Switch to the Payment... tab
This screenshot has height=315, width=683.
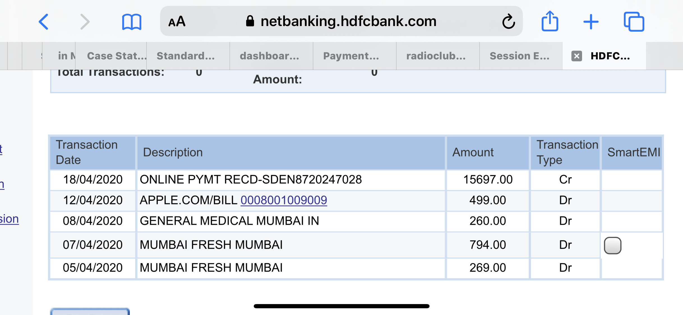[351, 56]
